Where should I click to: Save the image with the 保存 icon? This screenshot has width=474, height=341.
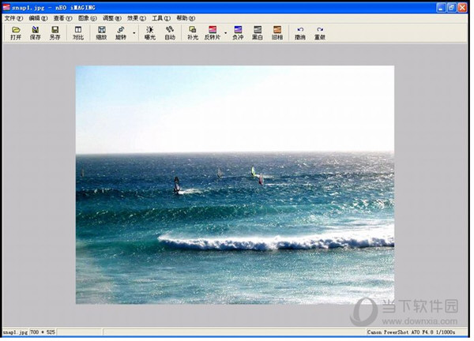pos(35,32)
